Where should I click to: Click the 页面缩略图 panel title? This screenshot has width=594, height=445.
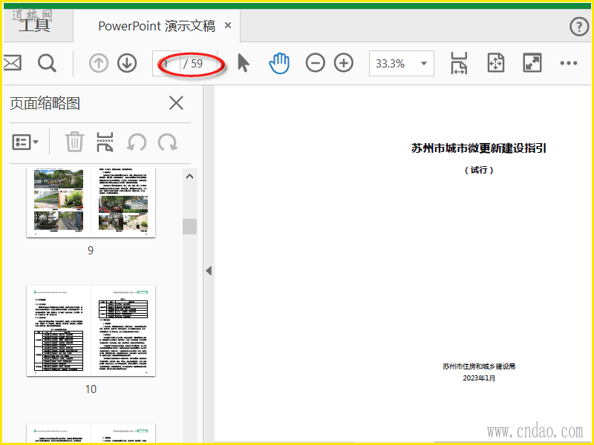(x=45, y=103)
